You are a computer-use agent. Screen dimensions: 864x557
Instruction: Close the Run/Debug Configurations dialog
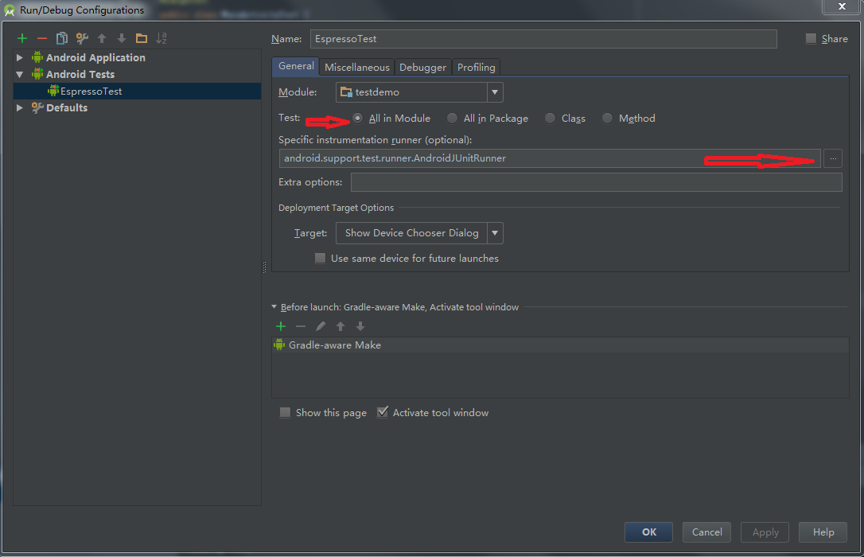842,6
